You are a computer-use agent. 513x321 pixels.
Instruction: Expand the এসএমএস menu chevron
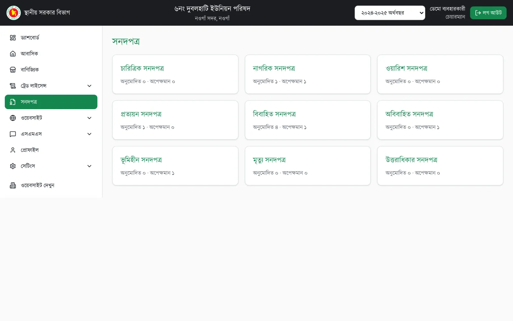pyautogui.click(x=89, y=134)
